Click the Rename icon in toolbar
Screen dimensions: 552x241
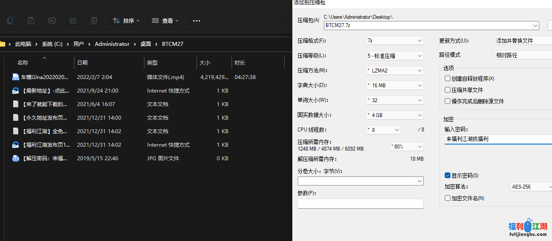coord(52,21)
